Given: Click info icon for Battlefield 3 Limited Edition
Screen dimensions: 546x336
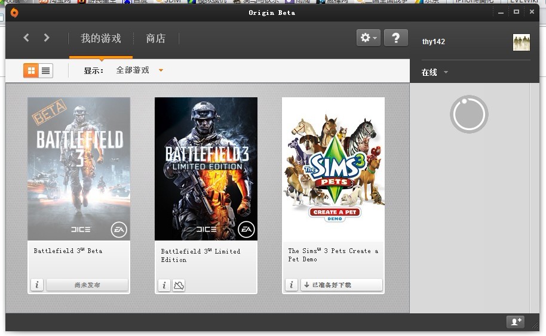Looking at the screenshot, I should (x=164, y=286).
